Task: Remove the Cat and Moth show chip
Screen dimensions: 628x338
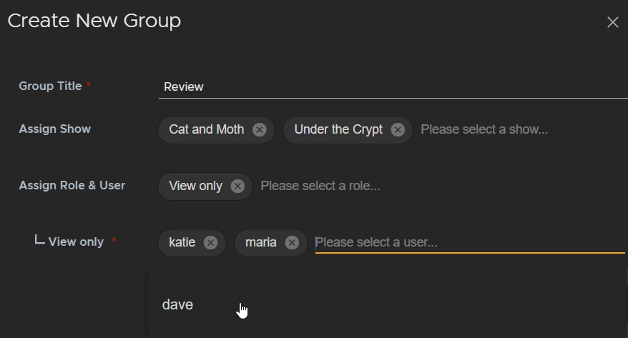Action: click(260, 130)
